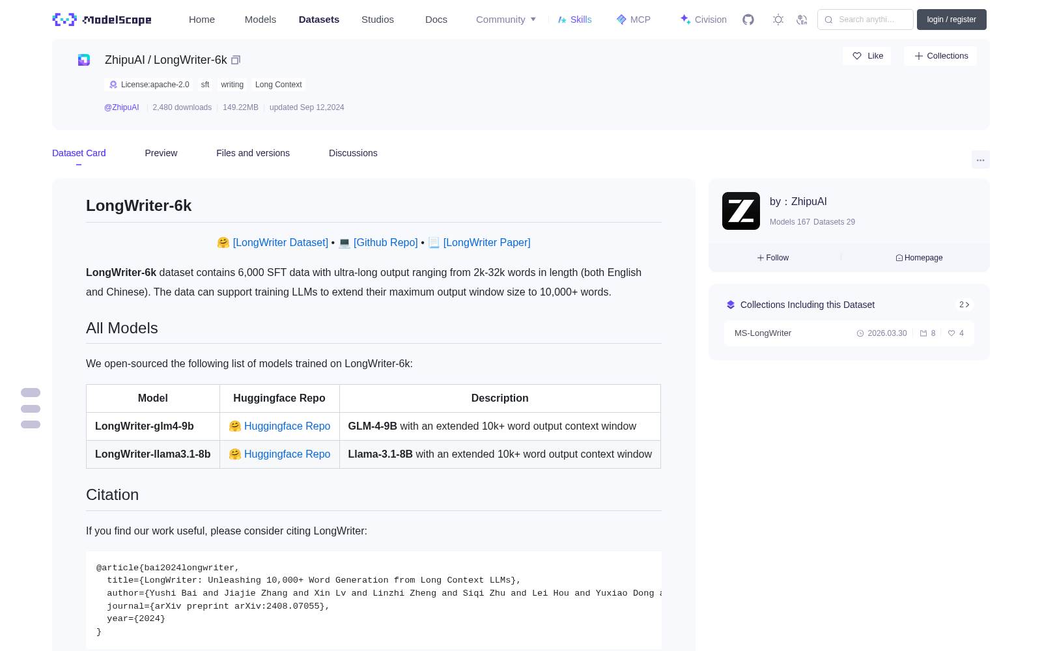Click the sft tag
Screen dimensions: 1042x651
tap(205, 85)
